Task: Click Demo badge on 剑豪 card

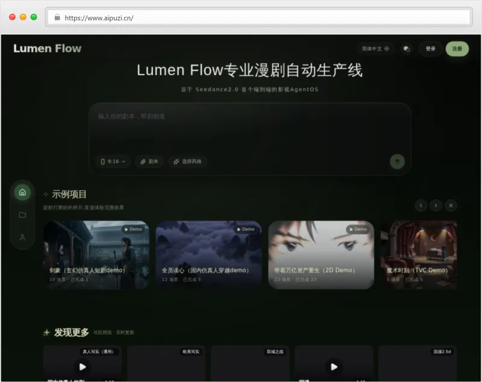Action: (133, 230)
